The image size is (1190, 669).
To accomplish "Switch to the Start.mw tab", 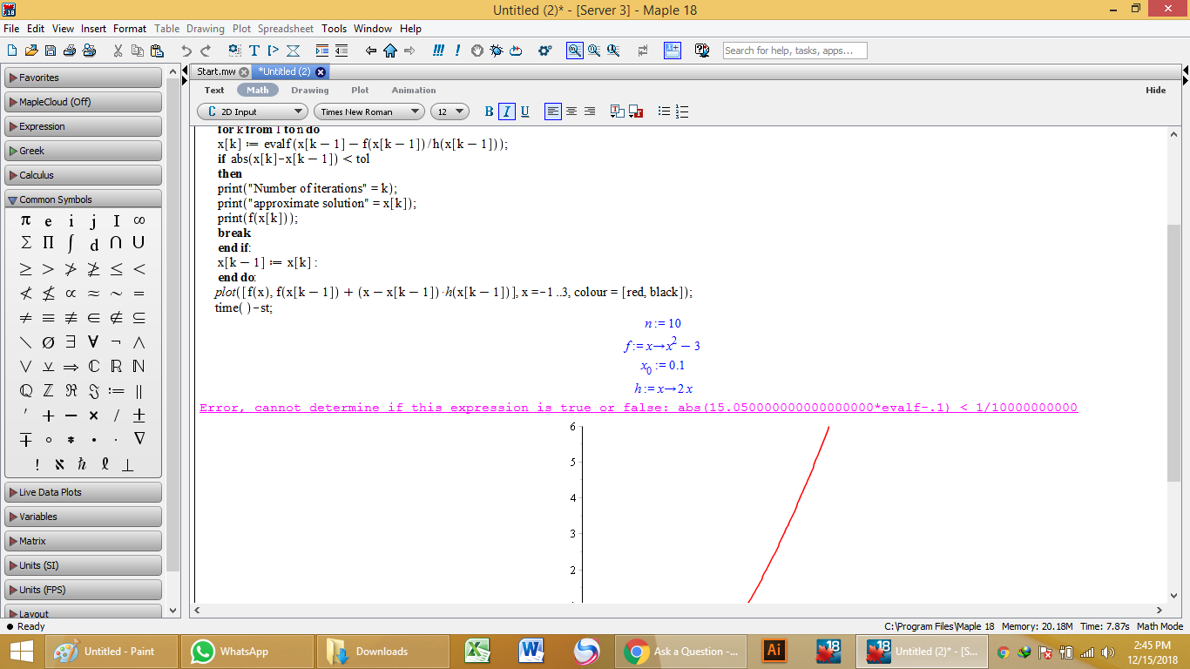I will click(216, 71).
